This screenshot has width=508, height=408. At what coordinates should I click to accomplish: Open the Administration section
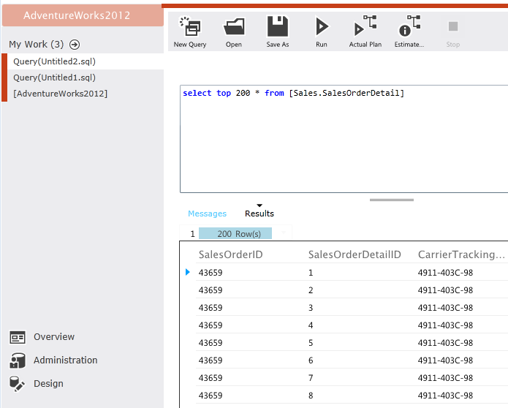(x=66, y=360)
